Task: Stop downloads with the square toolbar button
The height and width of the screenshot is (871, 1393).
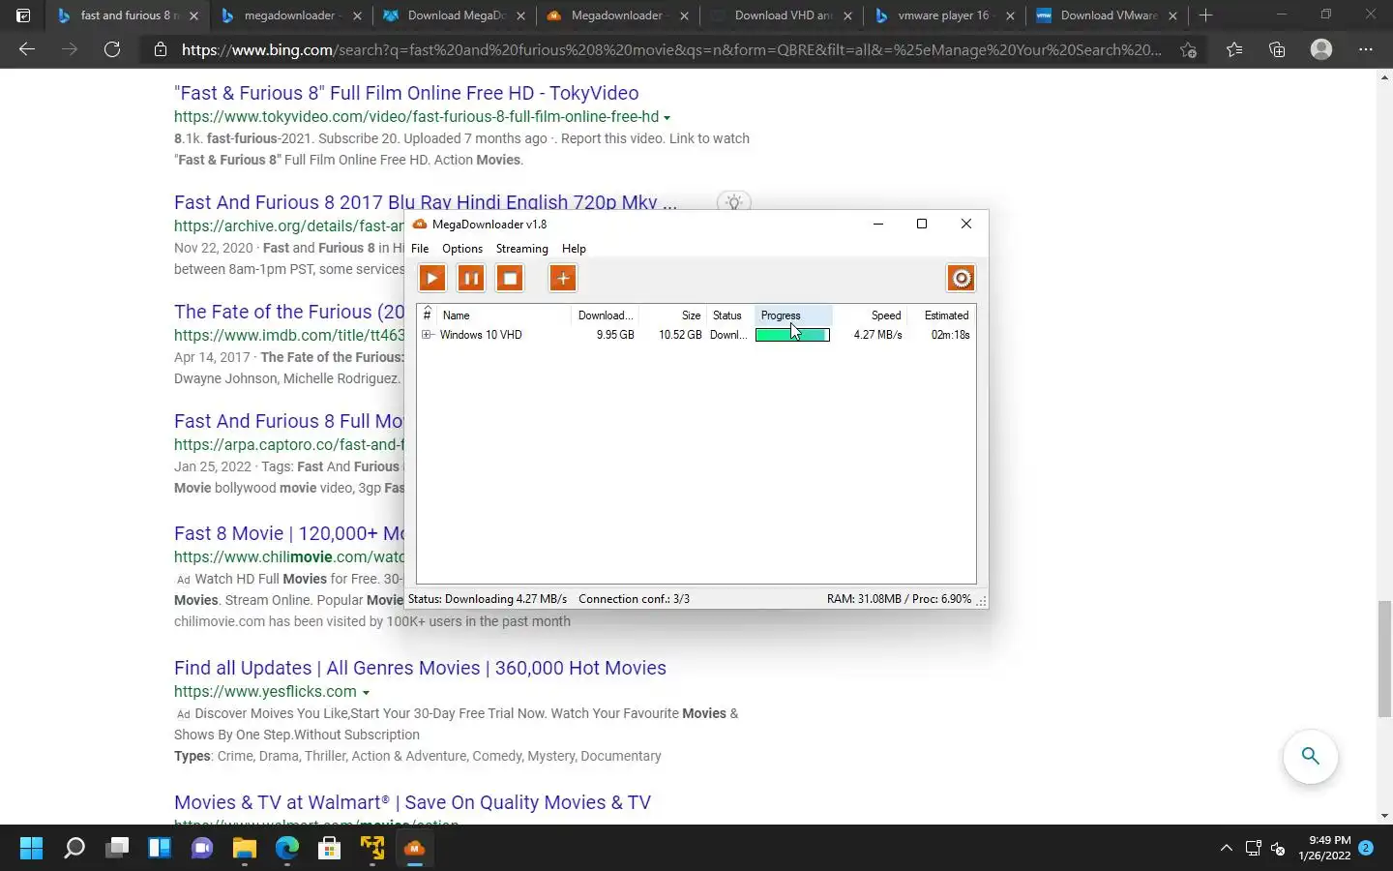Action: (510, 279)
